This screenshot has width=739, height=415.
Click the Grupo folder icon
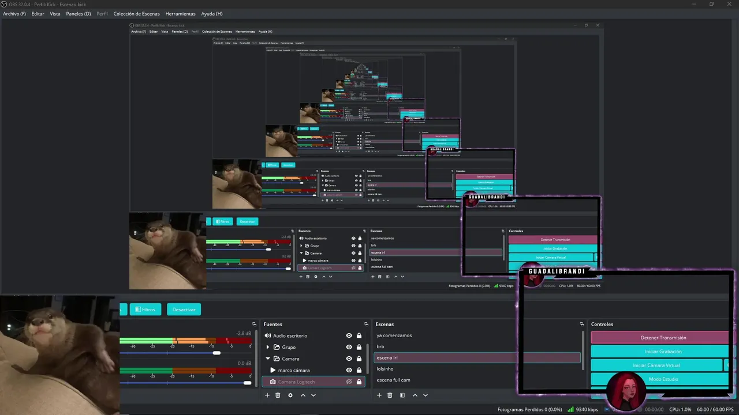[x=277, y=347]
